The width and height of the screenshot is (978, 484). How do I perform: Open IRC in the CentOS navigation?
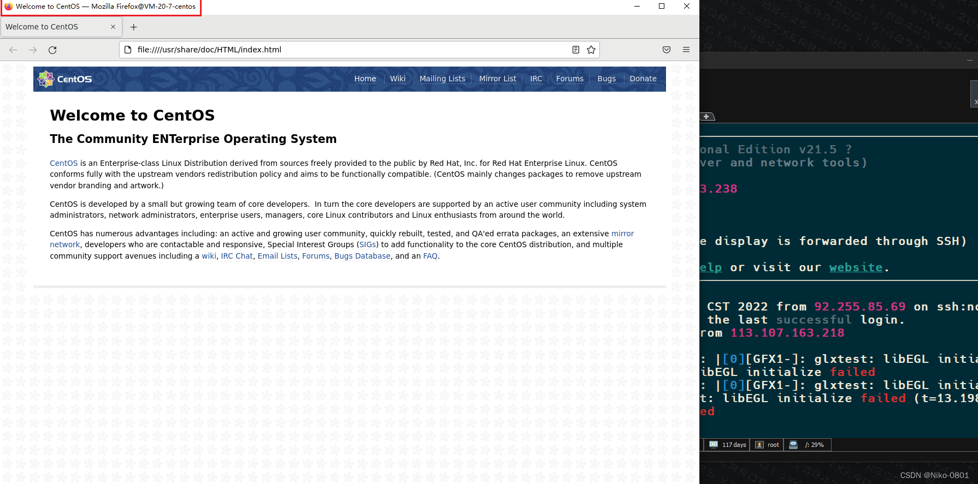536,79
